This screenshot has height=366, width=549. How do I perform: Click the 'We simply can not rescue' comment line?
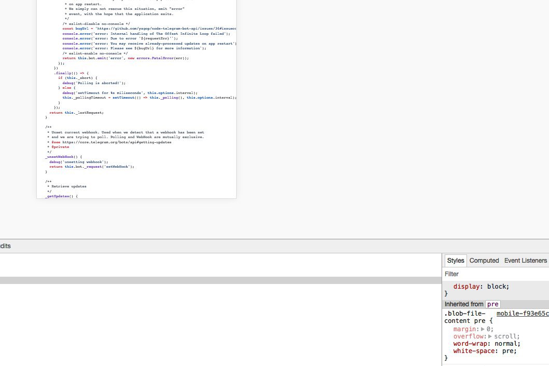[x=125, y=9]
